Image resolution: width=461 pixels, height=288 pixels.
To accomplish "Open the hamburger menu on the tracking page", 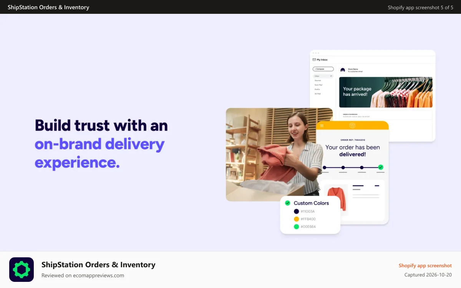I will pyautogui.click(x=322, y=126).
